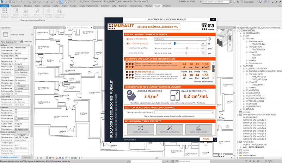Click the Aplicar button in Propiedades panel
The image size is (282, 163).
27,157
